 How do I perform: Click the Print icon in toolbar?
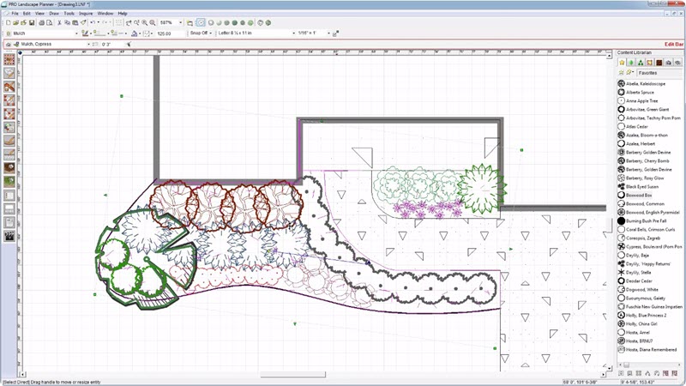pyautogui.click(x=41, y=22)
